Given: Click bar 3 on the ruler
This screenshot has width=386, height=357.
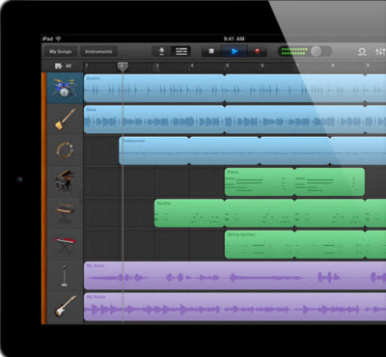Looking at the screenshot, I should tap(157, 66).
